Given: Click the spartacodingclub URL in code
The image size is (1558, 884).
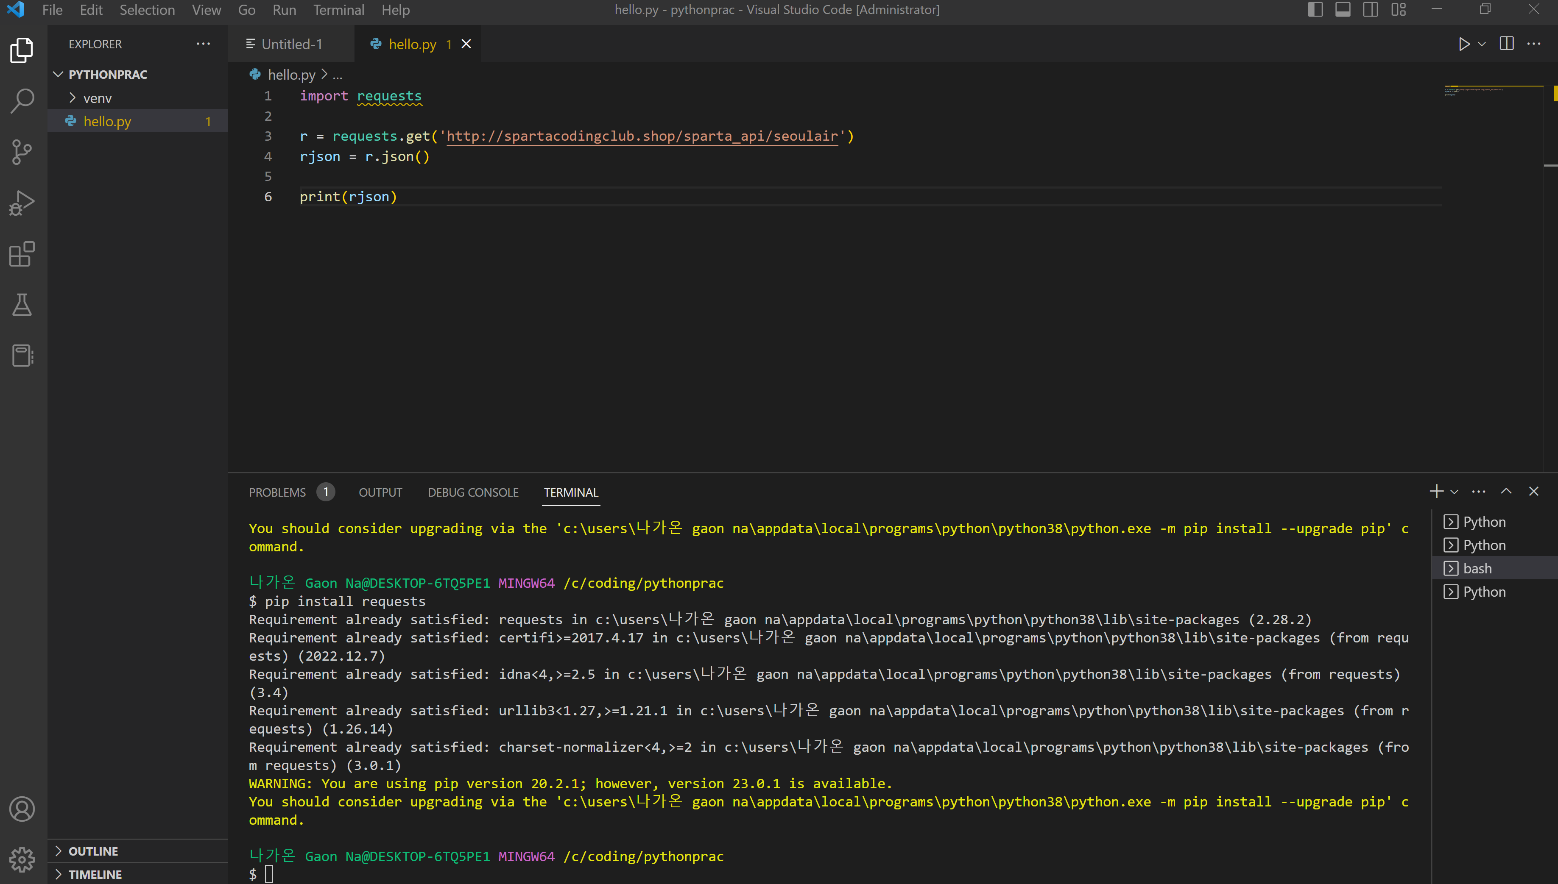Looking at the screenshot, I should tap(642, 136).
